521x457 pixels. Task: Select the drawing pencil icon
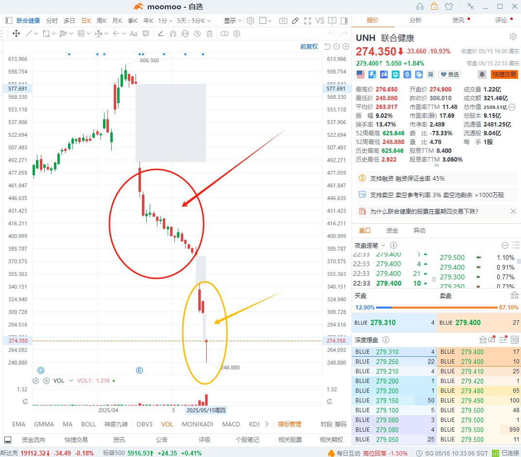[295, 20]
